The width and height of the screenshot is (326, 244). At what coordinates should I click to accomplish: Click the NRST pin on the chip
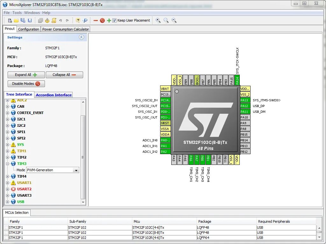click(x=166, y=123)
